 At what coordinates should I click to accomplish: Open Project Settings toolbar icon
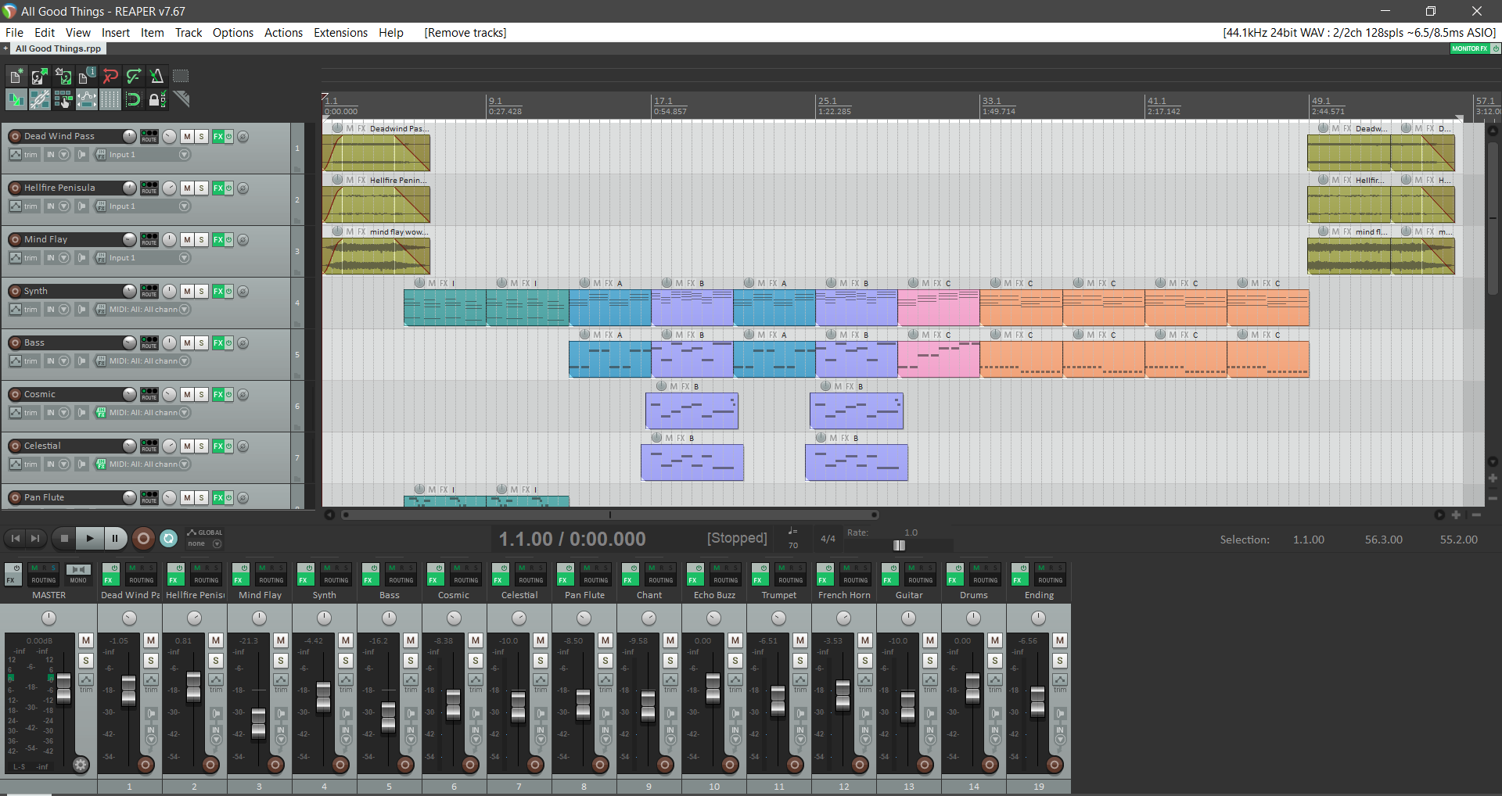click(x=86, y=76)
